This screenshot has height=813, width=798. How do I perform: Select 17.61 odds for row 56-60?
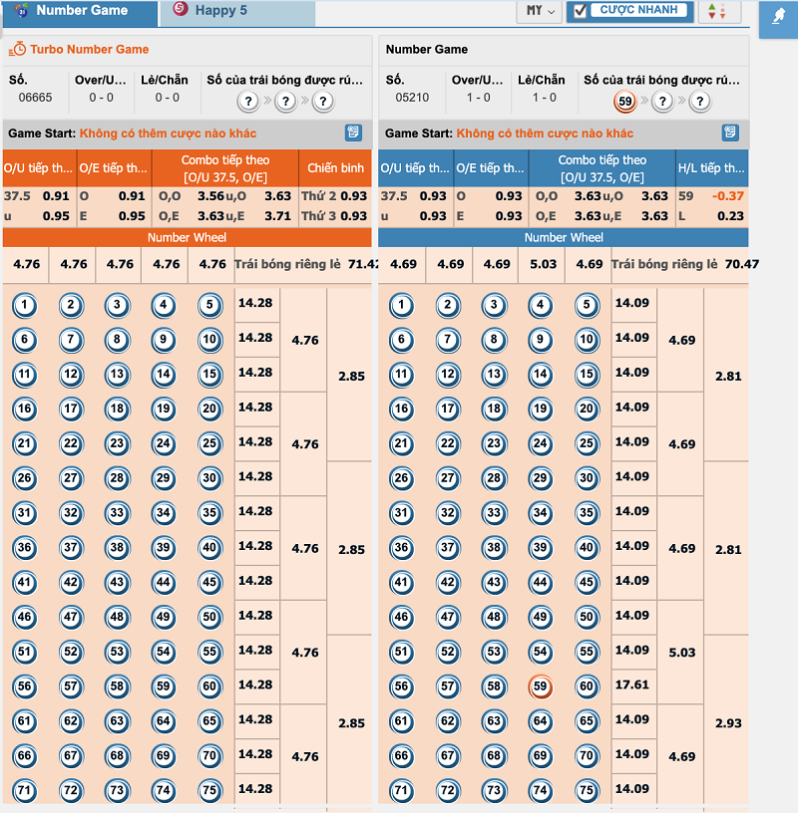(633, 685)
